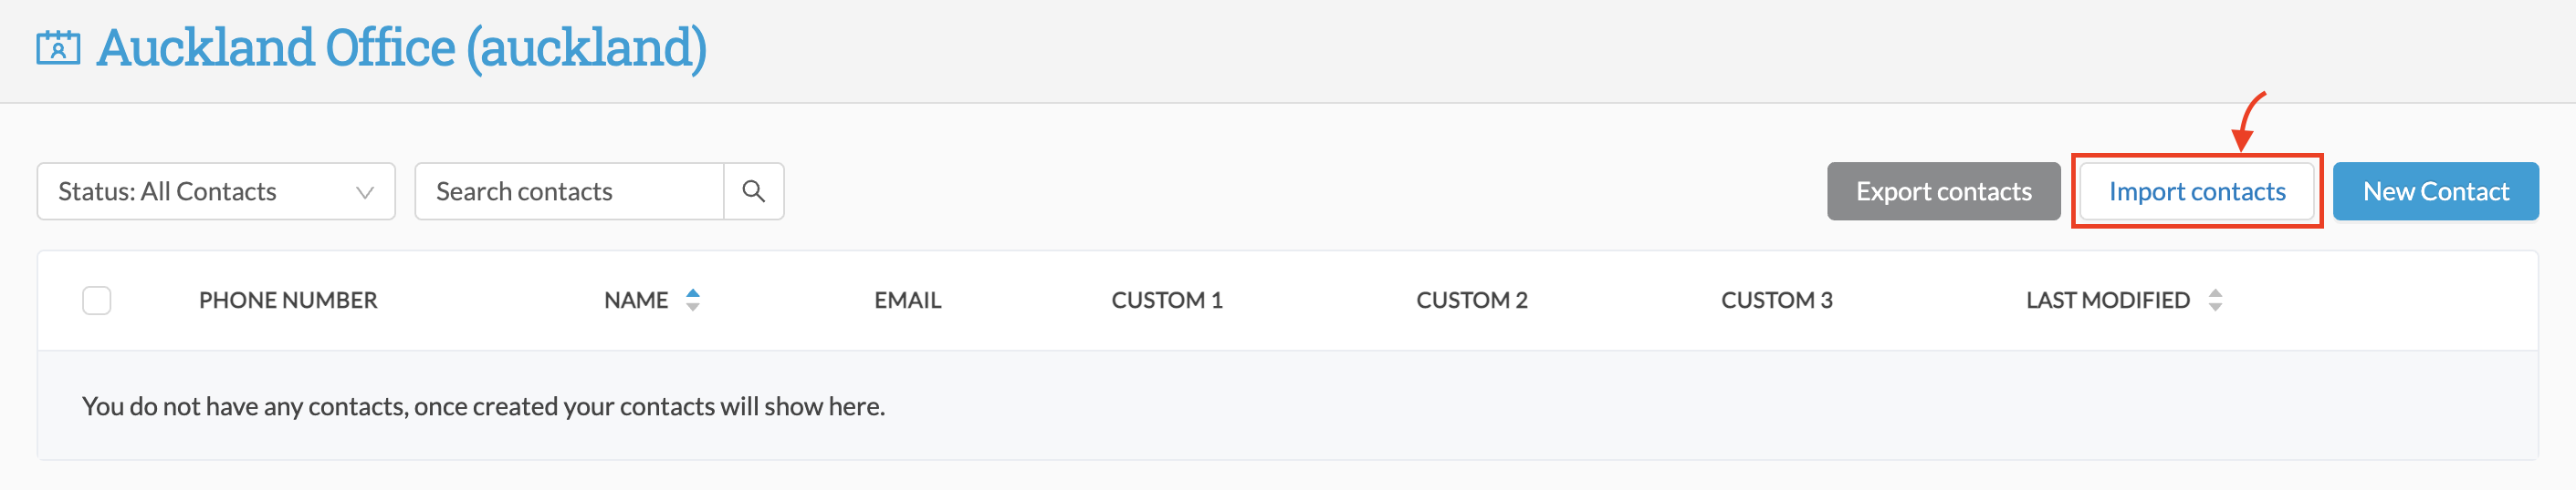Create a New Contact

(2435, 191)
